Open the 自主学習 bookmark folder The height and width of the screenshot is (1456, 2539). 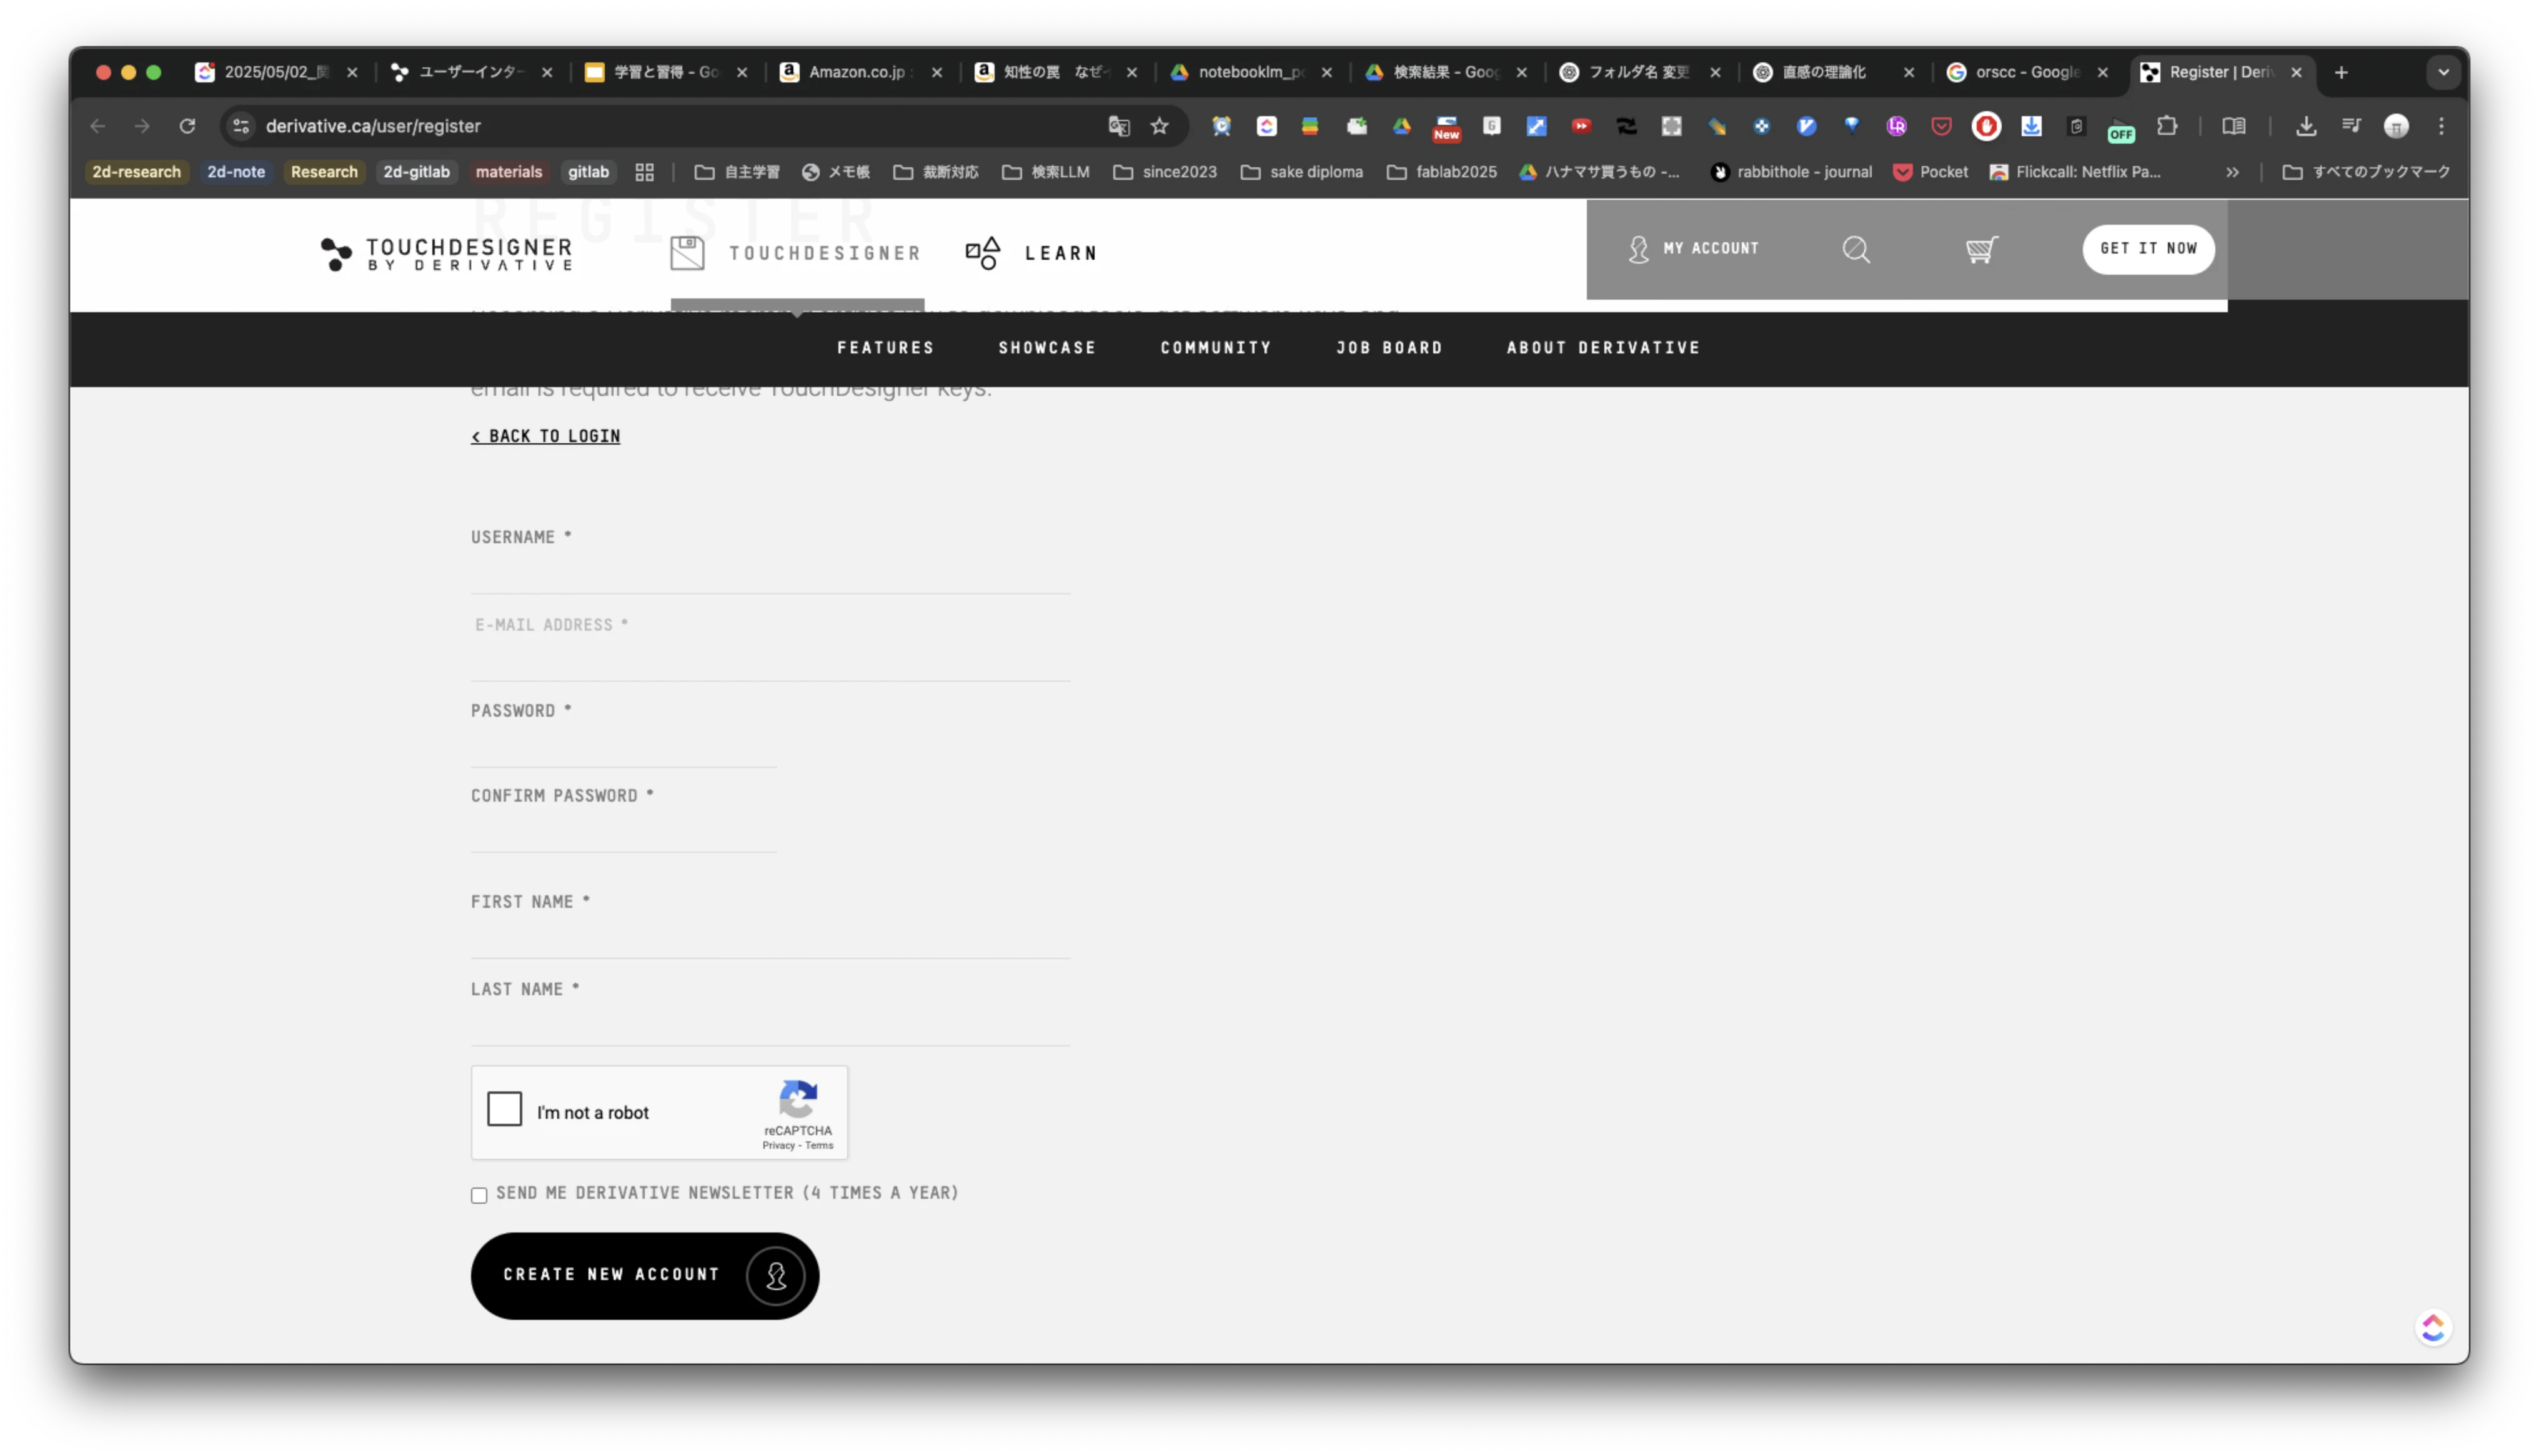tap(737, 172)
